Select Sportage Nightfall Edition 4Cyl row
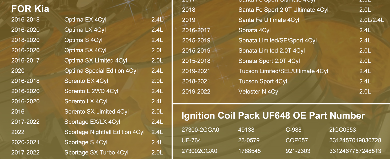390x159 pixels. [x=87, y=132]
